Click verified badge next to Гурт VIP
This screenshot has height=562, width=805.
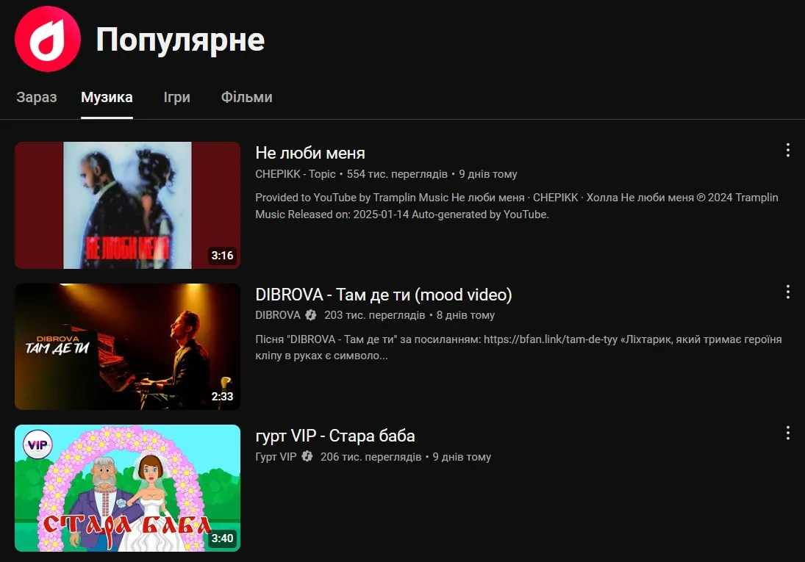coord(307,457)
